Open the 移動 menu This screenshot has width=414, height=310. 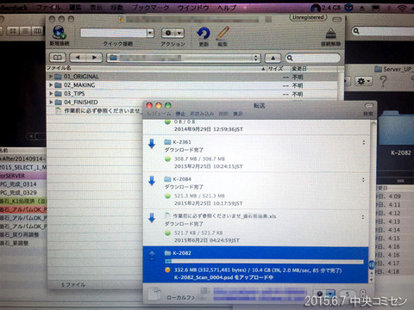coord(117,8)
